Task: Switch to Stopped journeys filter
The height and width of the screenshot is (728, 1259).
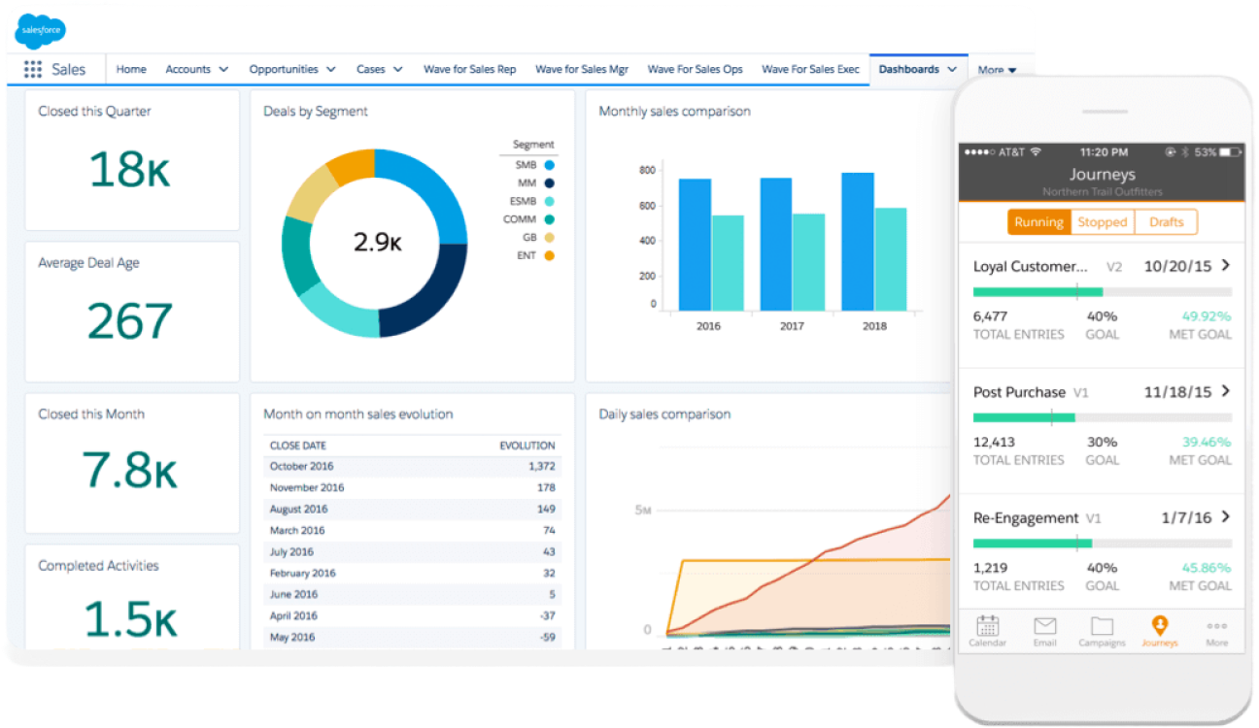Action: click(1103, 221)
